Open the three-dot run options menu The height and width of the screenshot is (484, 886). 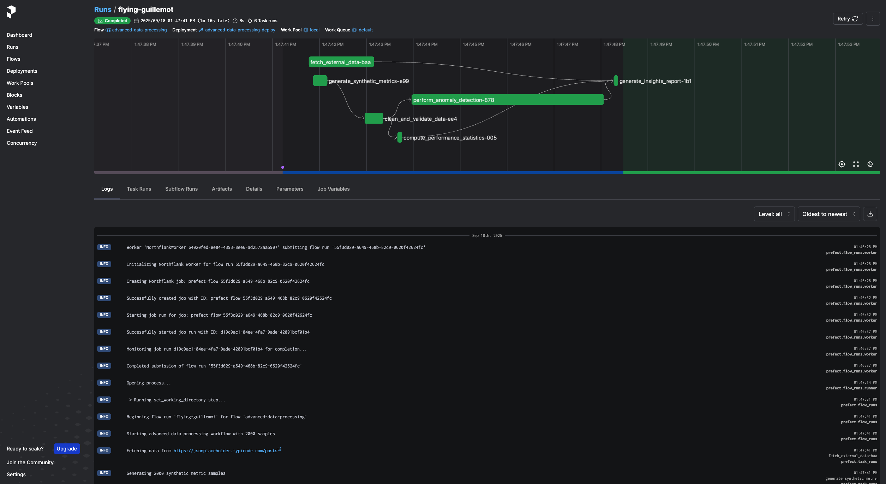[873, 19]
